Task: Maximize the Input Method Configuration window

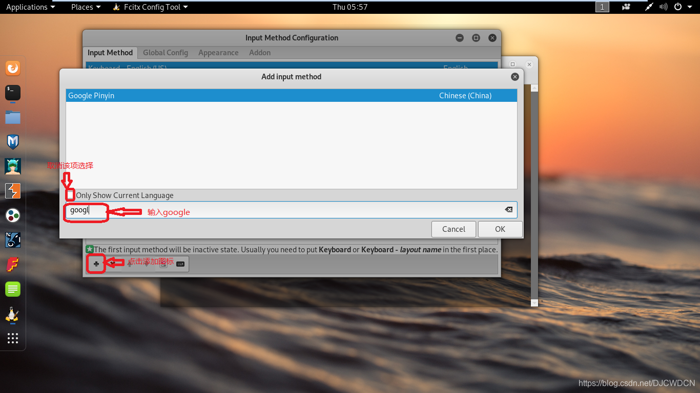Action: 476,38
